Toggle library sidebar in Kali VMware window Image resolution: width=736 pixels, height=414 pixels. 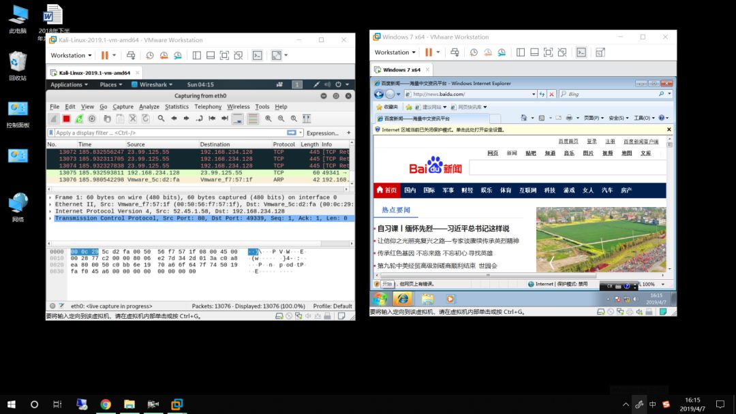[197, 55]
